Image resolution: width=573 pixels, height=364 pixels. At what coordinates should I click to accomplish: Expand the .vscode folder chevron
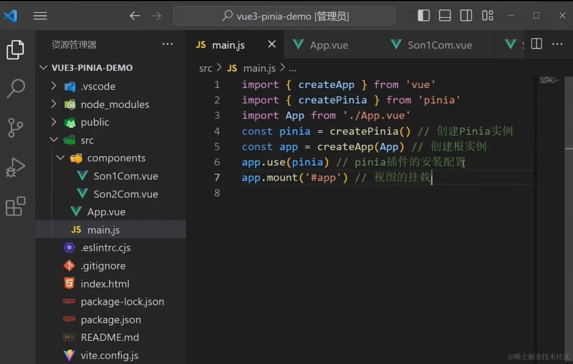54,86
